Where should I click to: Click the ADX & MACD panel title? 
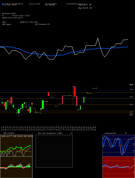[x=9, y=133]
